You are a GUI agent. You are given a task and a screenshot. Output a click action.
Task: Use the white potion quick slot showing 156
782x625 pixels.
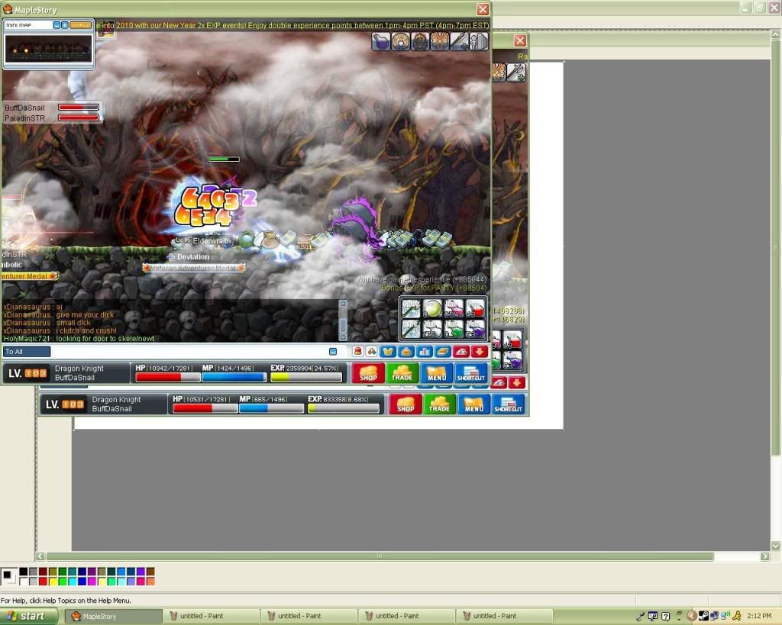pyautogui.click(x=432, y=329)
